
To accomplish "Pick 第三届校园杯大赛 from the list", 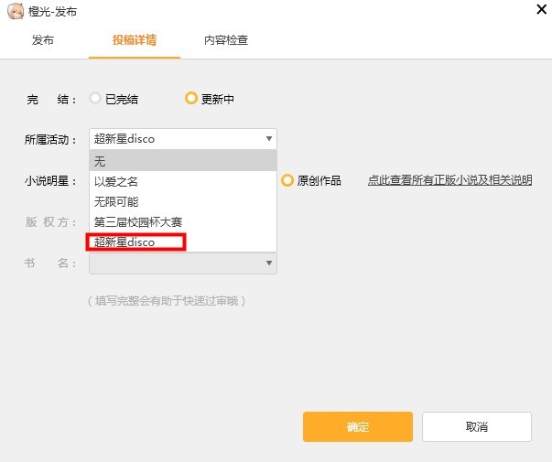I will coord(182,221).
